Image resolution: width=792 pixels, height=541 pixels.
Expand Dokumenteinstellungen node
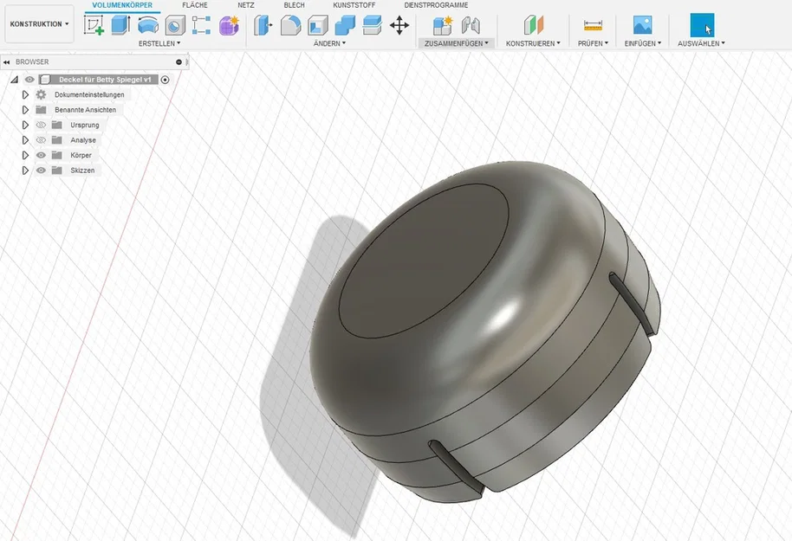pyautogui.click(x=25, y=94)
